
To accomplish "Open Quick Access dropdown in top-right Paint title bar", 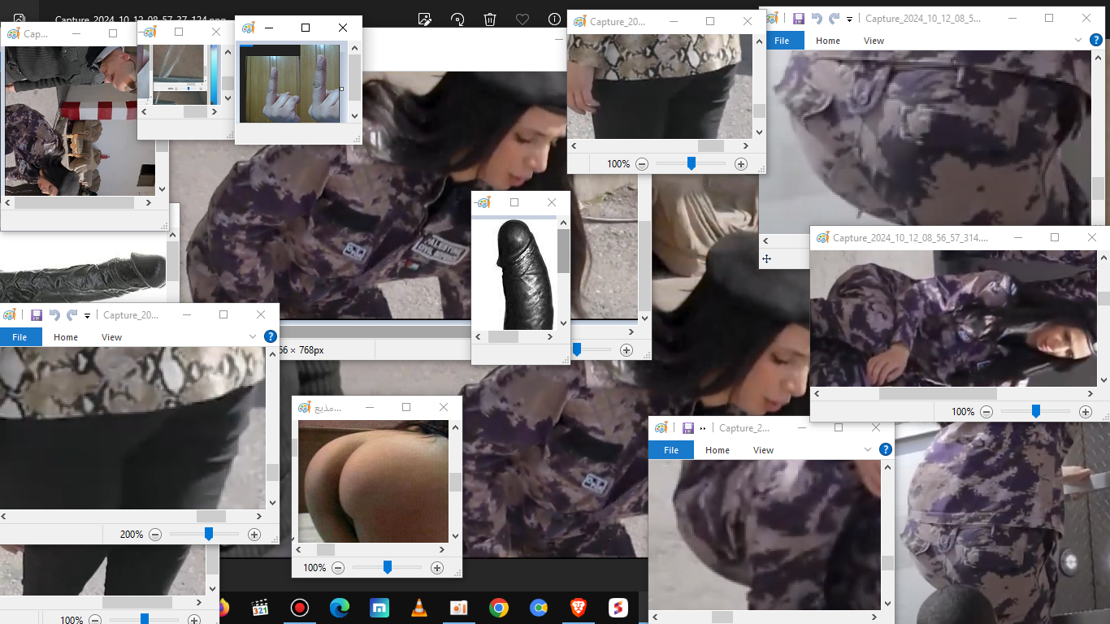I will click(x=850, y=19).
